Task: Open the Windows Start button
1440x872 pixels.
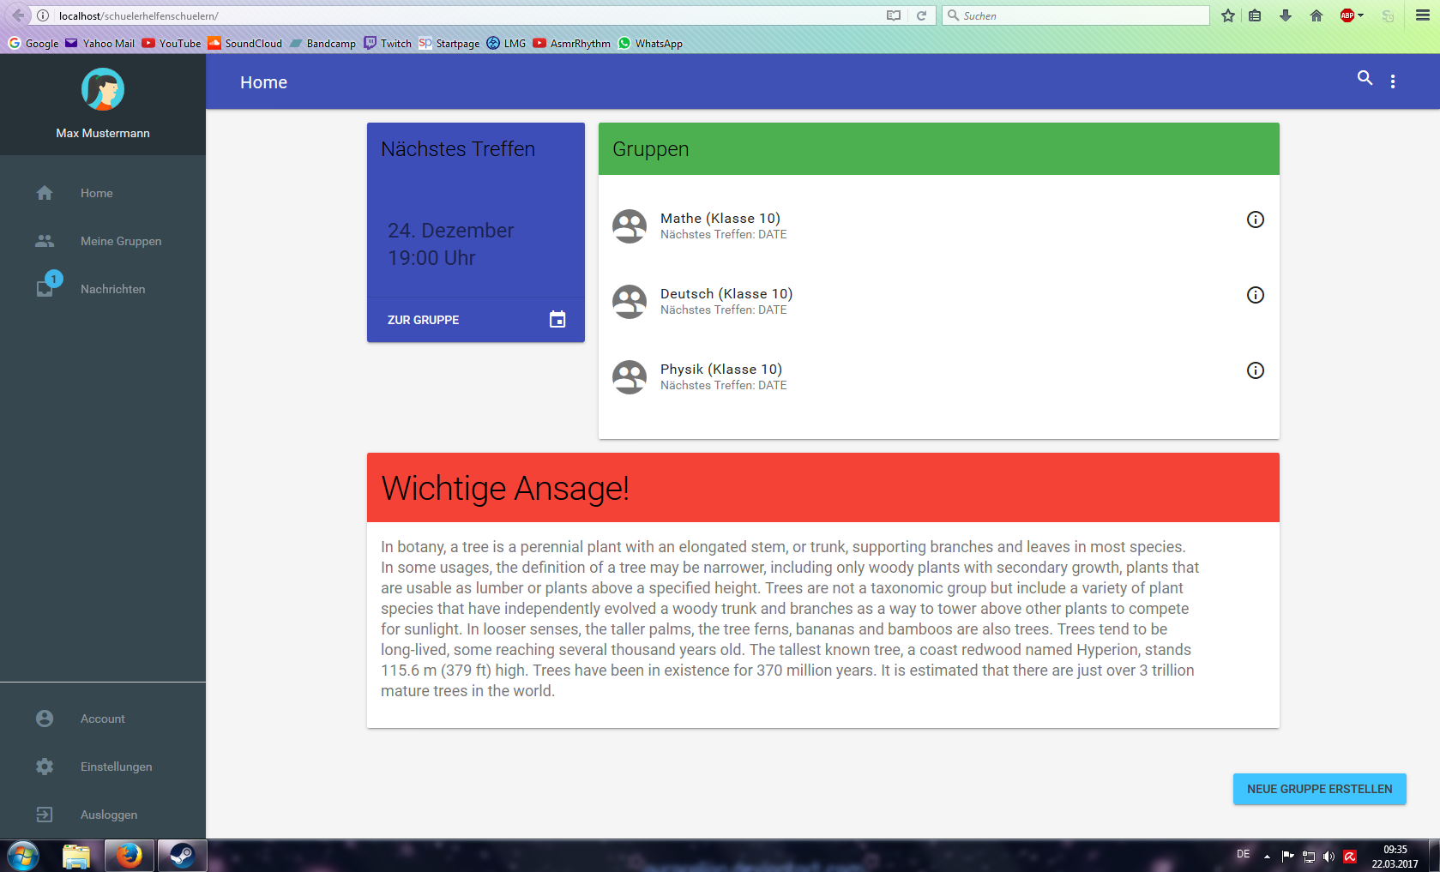Action: [23, 856]
